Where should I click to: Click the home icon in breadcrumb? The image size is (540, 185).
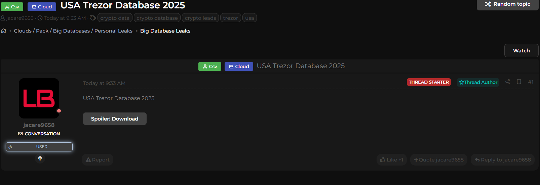click(x=3, y=31)
